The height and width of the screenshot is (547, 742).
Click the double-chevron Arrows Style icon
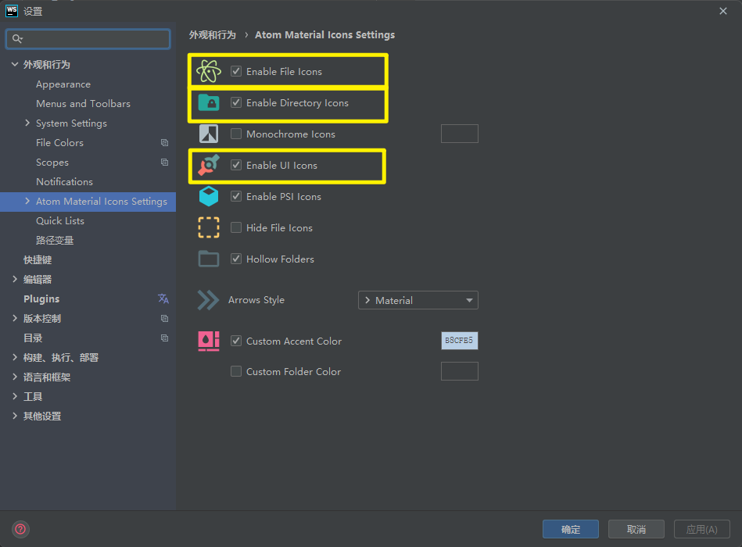point(208,300)
